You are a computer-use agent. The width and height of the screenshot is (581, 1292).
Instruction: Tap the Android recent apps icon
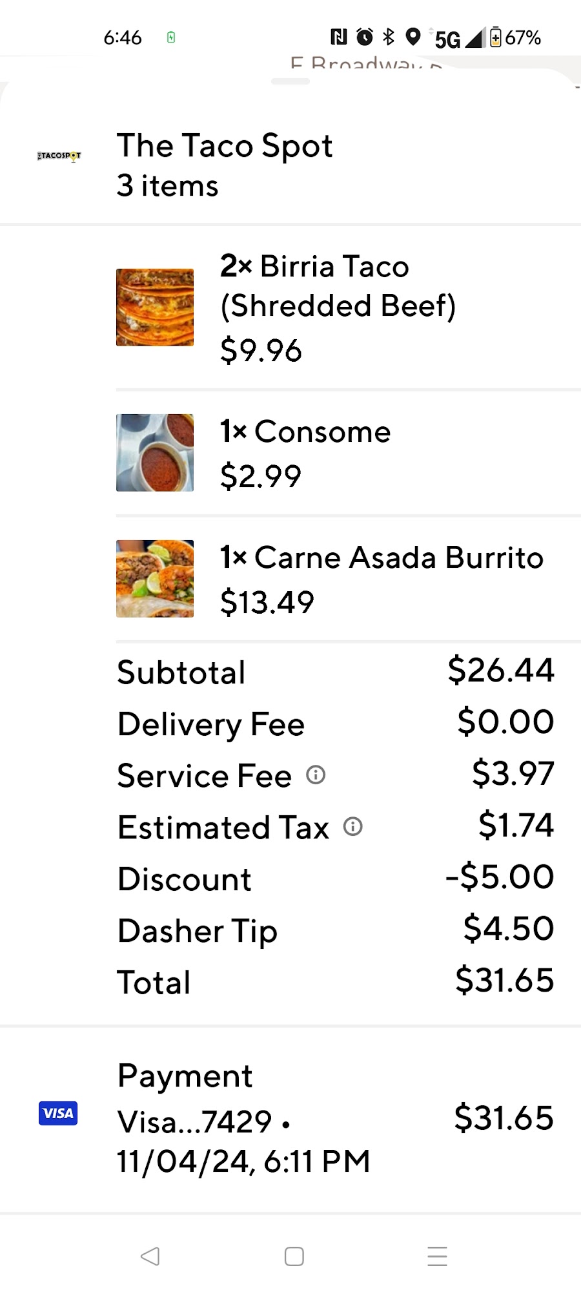point(437,1256)
